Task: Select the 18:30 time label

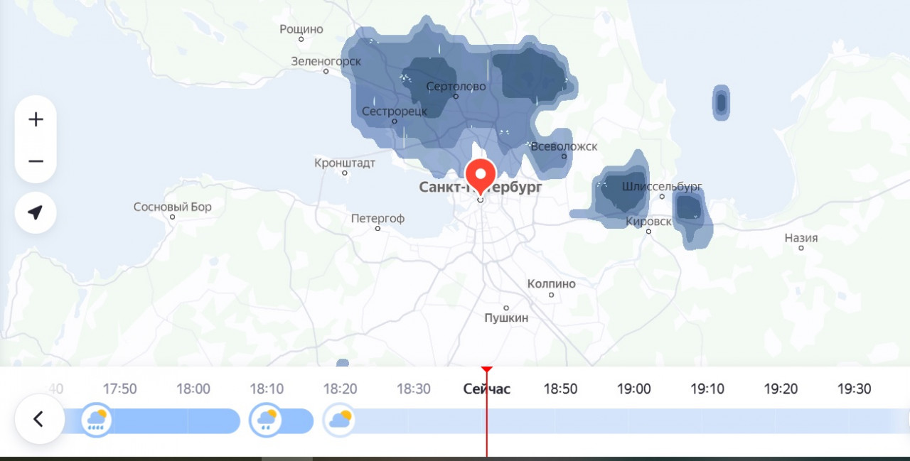Action: coord(413,389)
